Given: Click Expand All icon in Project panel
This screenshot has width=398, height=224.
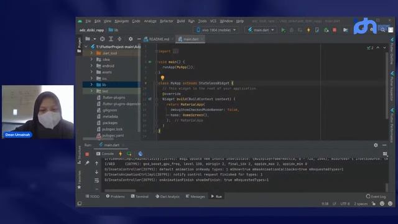Looking at the screenshot, I should [x=111, y=39].
